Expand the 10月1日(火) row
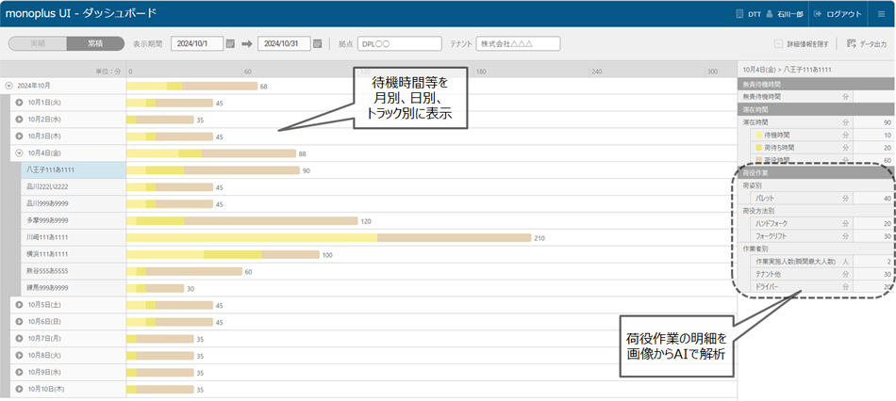The height and width of the screenshot is (401, 896). 19,103
